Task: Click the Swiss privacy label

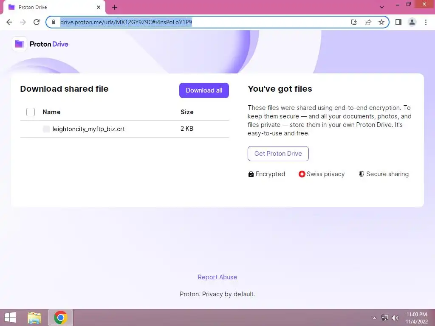Action: tap(325, 174)
